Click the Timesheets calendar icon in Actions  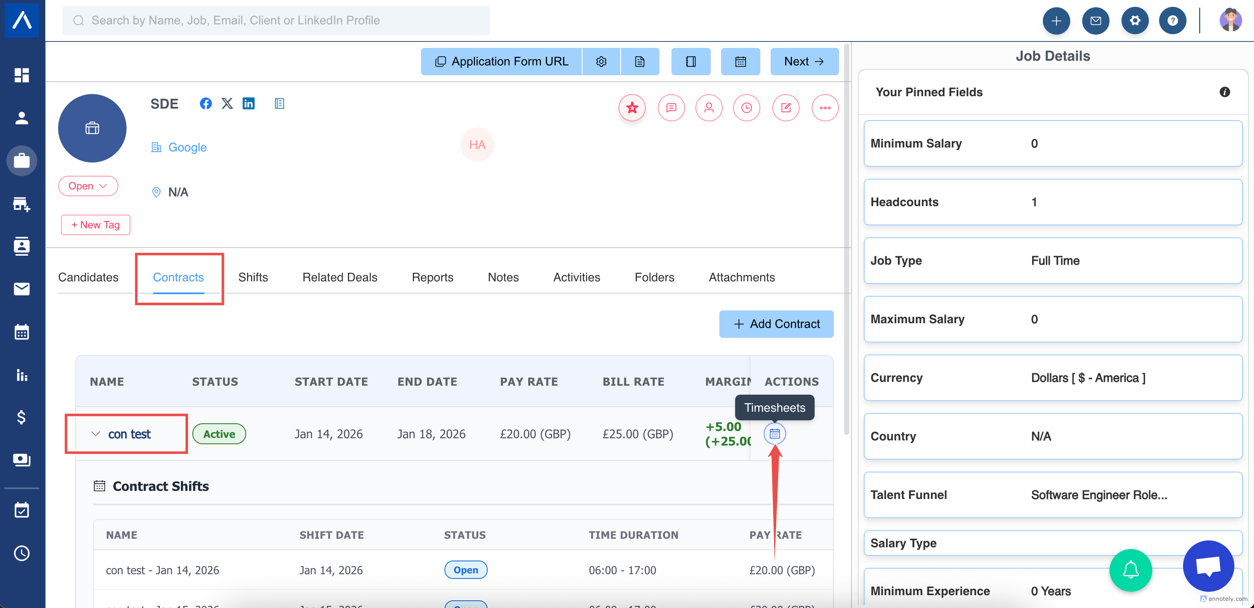[x=774, y=434]
